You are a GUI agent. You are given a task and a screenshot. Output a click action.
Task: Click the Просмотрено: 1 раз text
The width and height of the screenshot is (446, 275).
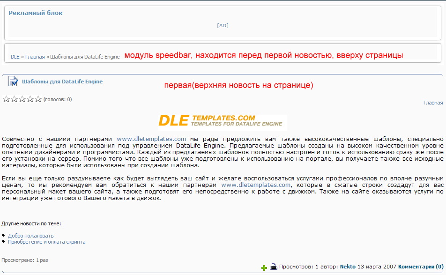tap(25, 260)
